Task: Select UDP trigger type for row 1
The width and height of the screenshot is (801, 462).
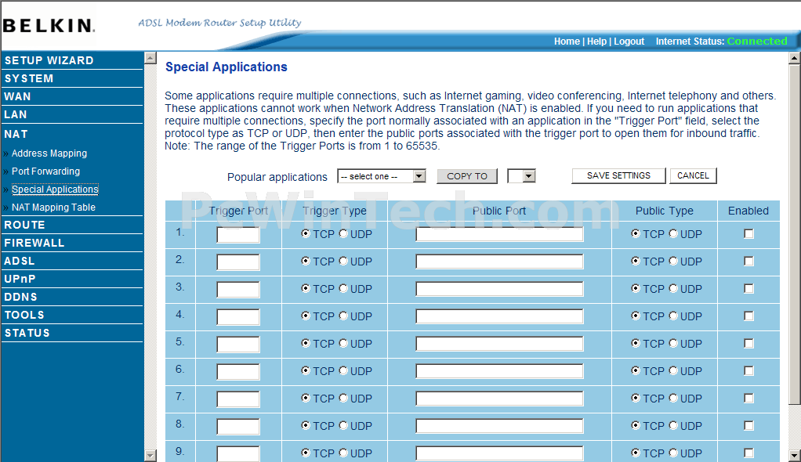Action: click(343, 233)
